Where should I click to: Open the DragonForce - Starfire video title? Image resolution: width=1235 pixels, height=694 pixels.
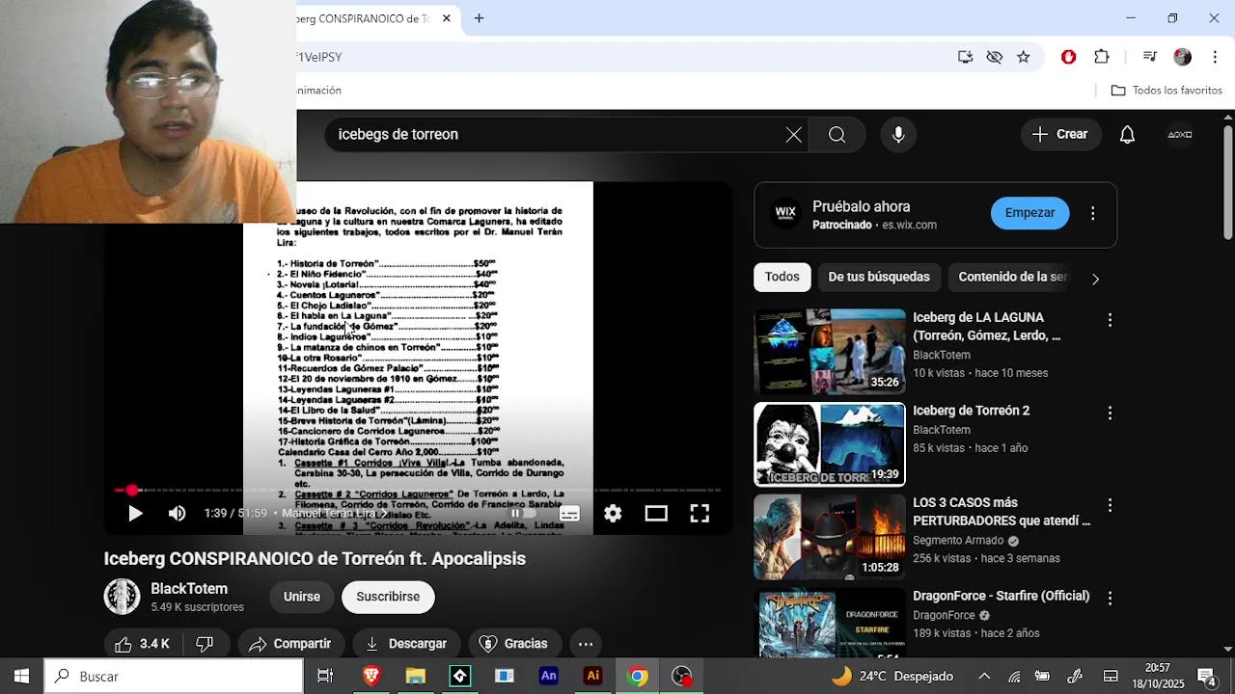[1001, 596]
